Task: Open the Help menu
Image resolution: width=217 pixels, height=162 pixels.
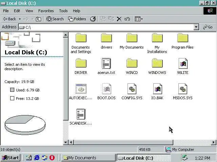Action: [x=76, y=11]
